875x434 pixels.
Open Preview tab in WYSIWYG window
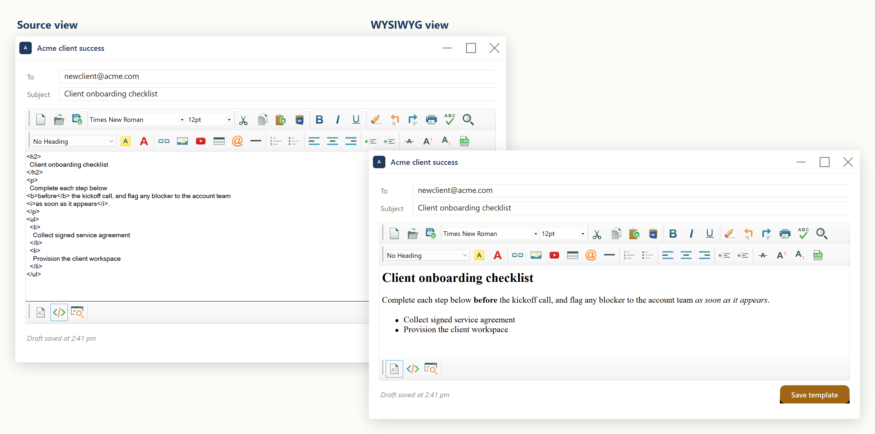pyautogui.click(x=431, y=369)
